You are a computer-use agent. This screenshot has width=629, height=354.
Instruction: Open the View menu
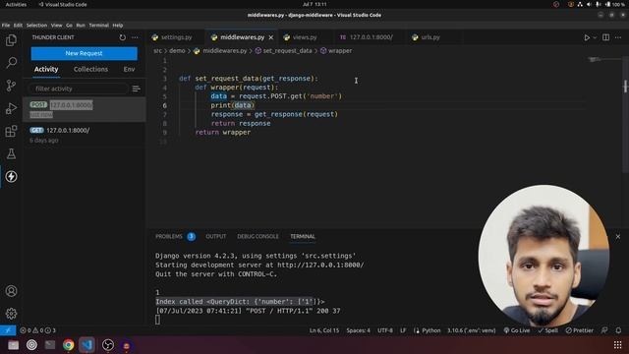coord(57,25)
